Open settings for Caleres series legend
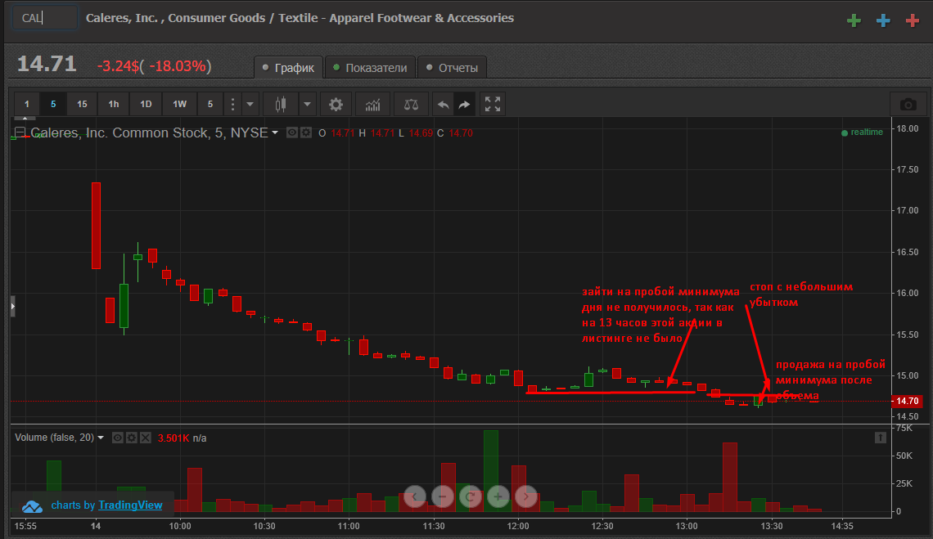Image resolution: width=933 pixels, height=539 pixels. [x=306, y=133]
